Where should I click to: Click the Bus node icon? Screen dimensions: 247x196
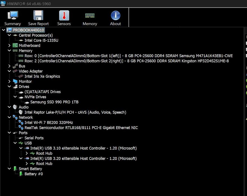[15, 66]
